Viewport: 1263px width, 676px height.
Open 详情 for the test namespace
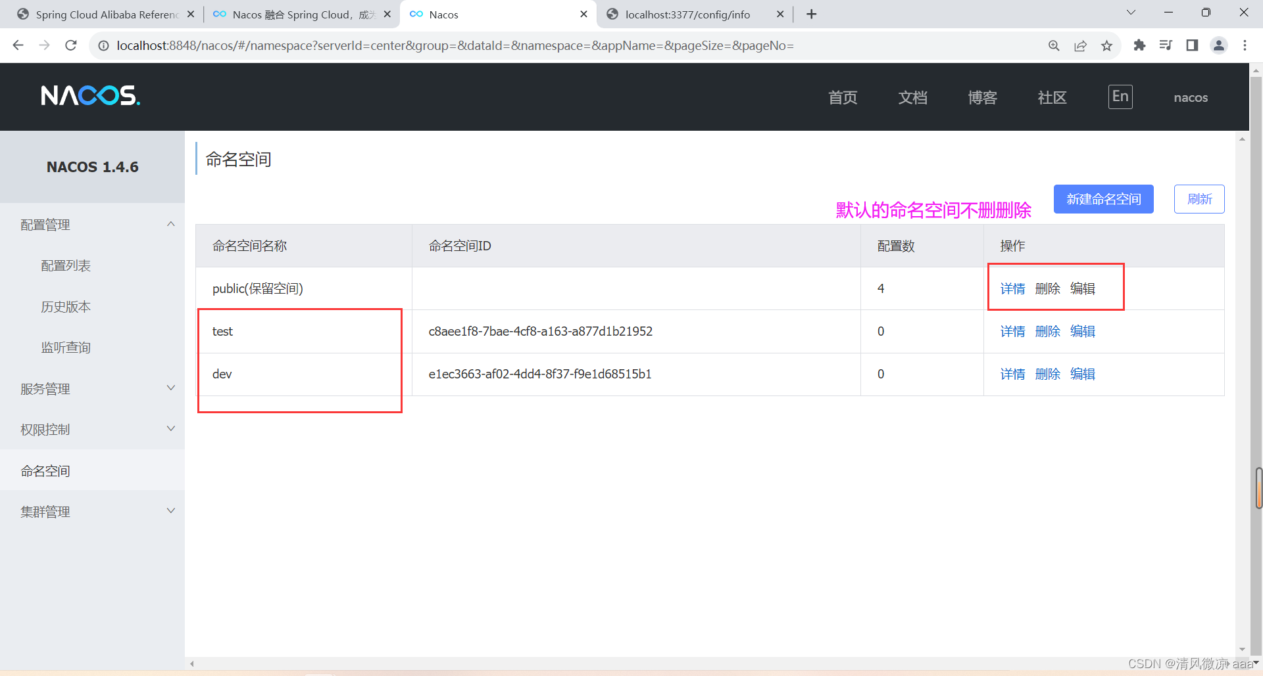point(1012,331)
